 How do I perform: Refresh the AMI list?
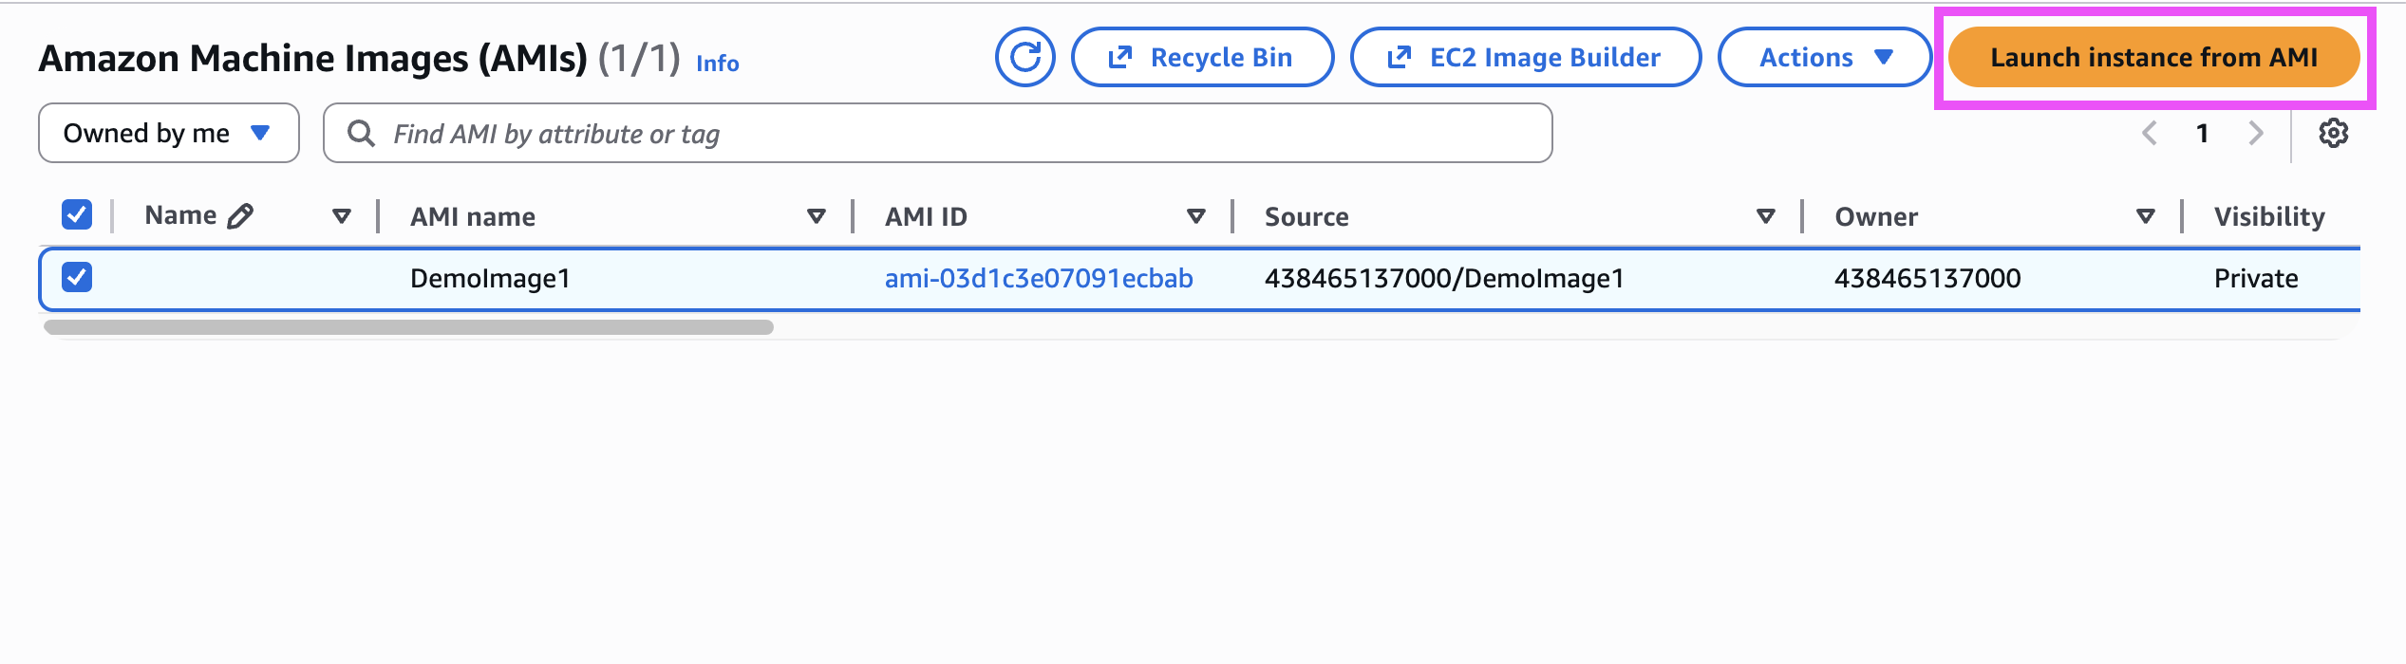(x=1024, y=57)
